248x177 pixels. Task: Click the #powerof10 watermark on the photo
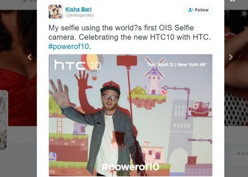coord(131,166)
